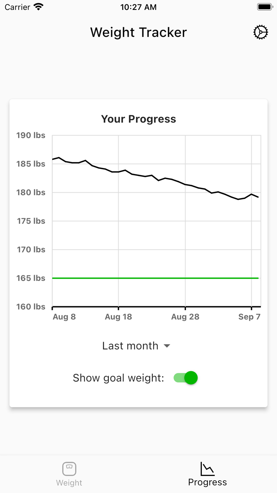Open the Last month time range dropdown
This screenshot has height=493, width=277.
tap(137, 346)
